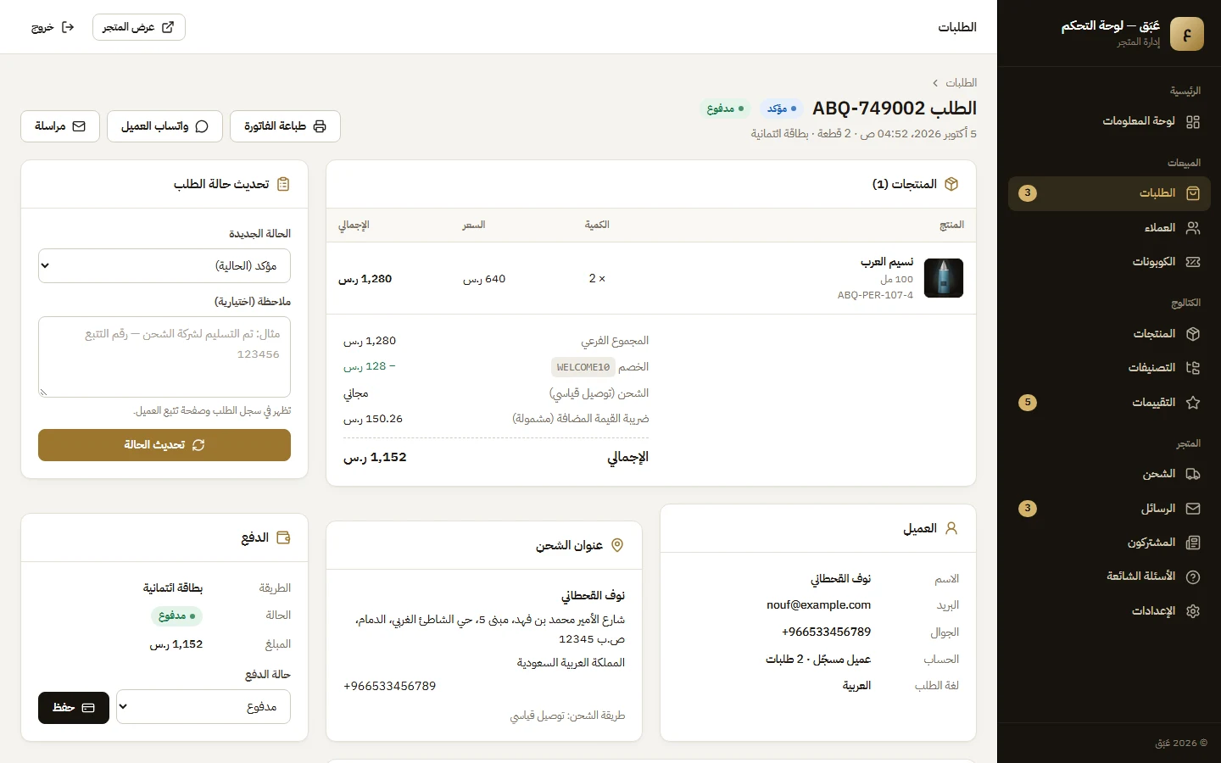Click طباعة الفاتورة print invoice button

click(x=285, y=126)
